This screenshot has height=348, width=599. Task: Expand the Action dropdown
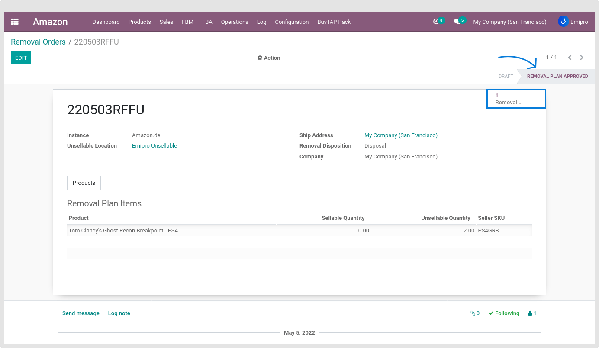click(x=269, y=58)
